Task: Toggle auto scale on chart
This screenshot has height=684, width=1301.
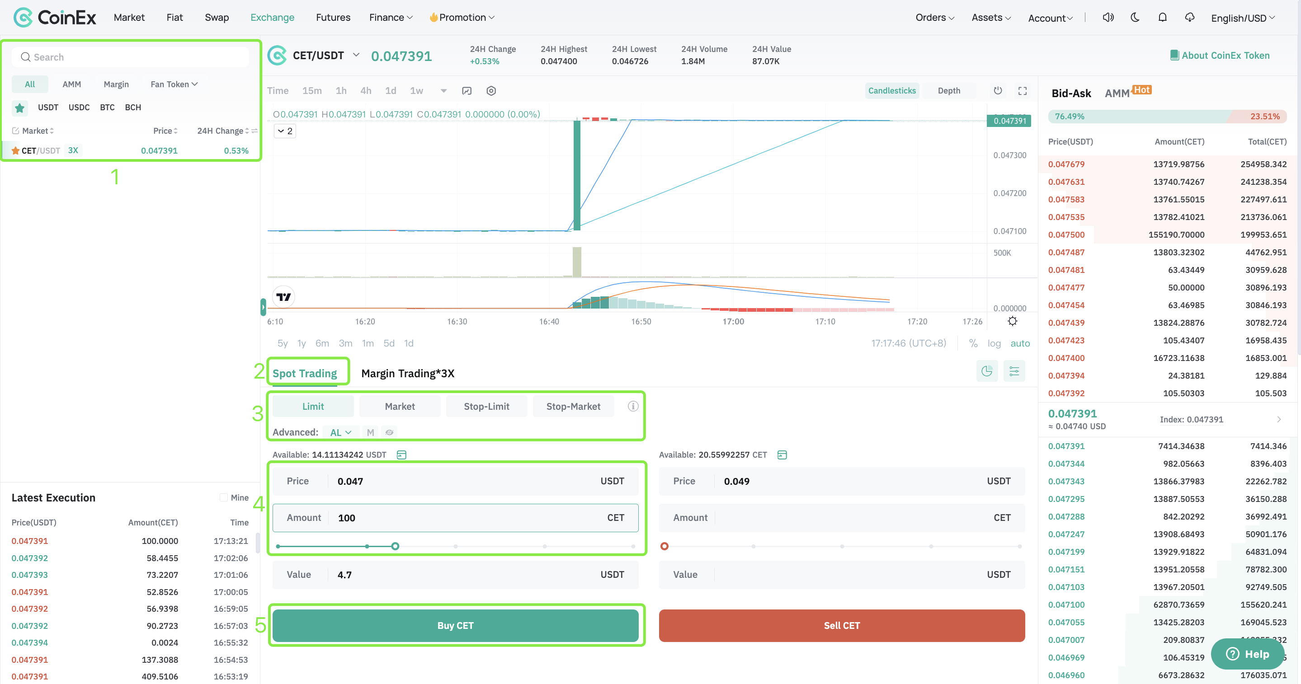Action: coord(1020,343)
